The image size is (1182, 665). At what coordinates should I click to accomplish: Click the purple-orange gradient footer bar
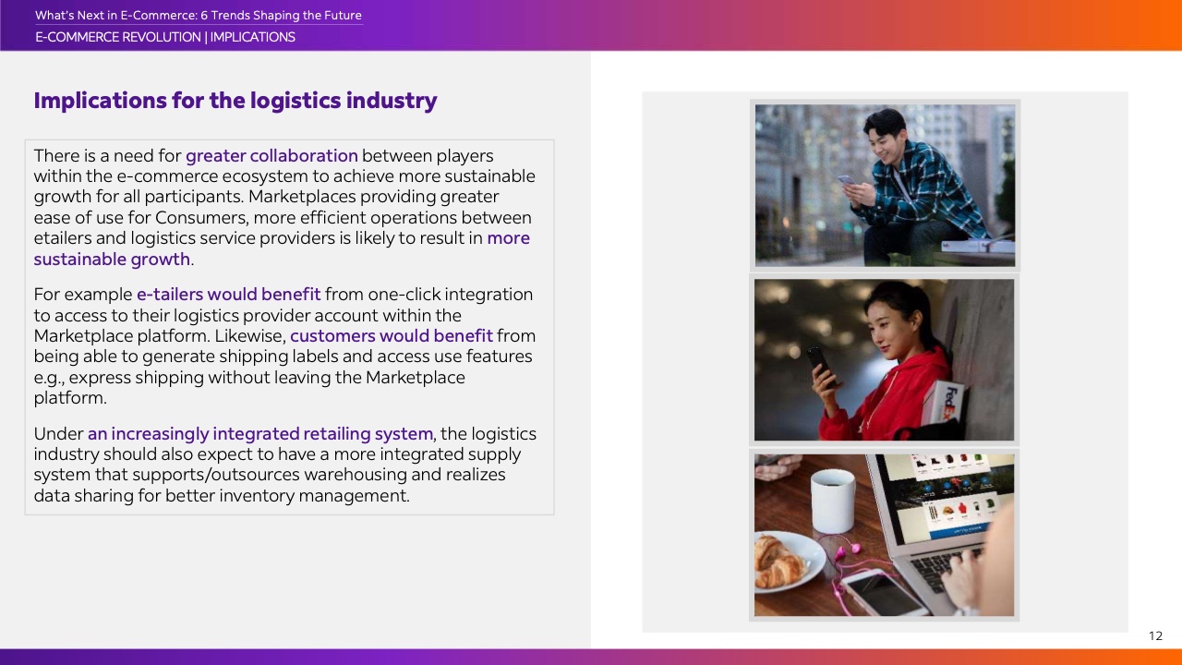(x=591, y=657)
